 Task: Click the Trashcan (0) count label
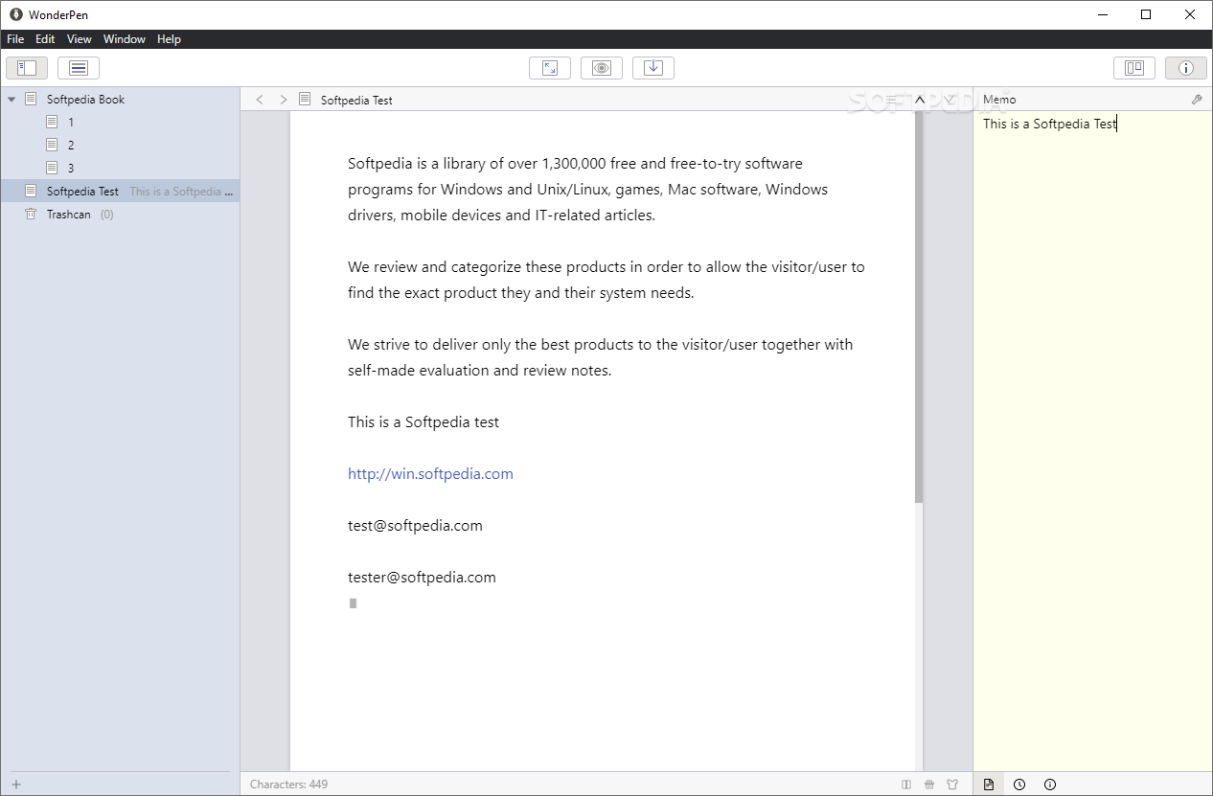click(x=106, y=215)
